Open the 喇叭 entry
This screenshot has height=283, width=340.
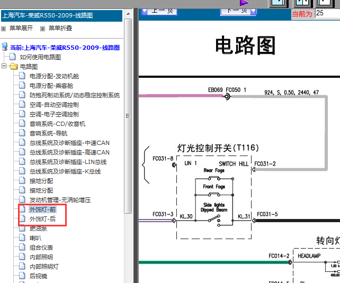pyautogui.click(x=35, y=238)
